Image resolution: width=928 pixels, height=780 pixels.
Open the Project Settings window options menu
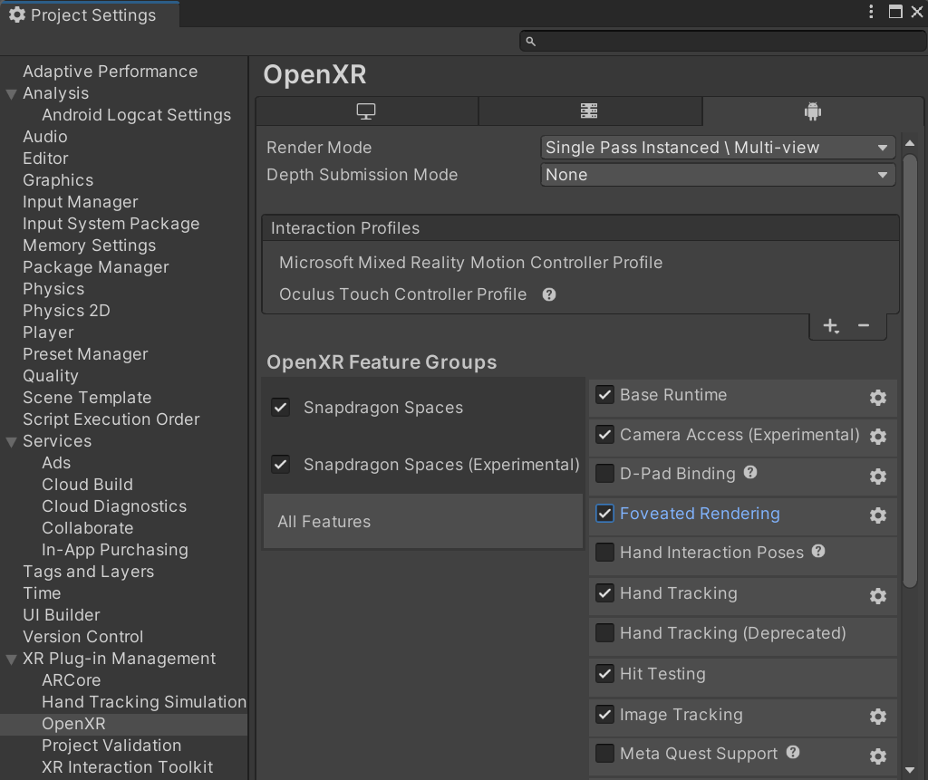[x=871, y=12]
